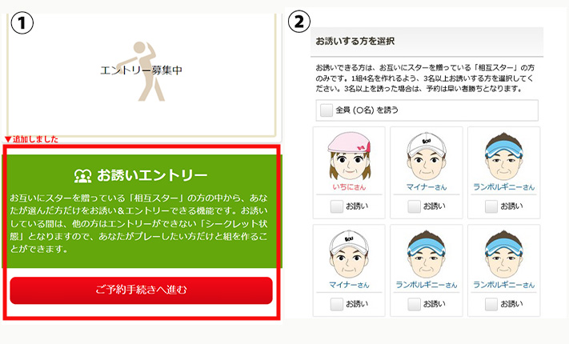Click the group icon beside お誘いエントリー
569x344 pixels.
point(83,176)
